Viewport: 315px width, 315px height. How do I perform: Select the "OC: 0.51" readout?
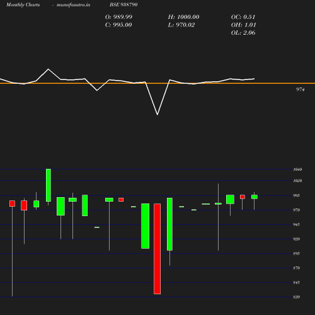coord(243,17)
